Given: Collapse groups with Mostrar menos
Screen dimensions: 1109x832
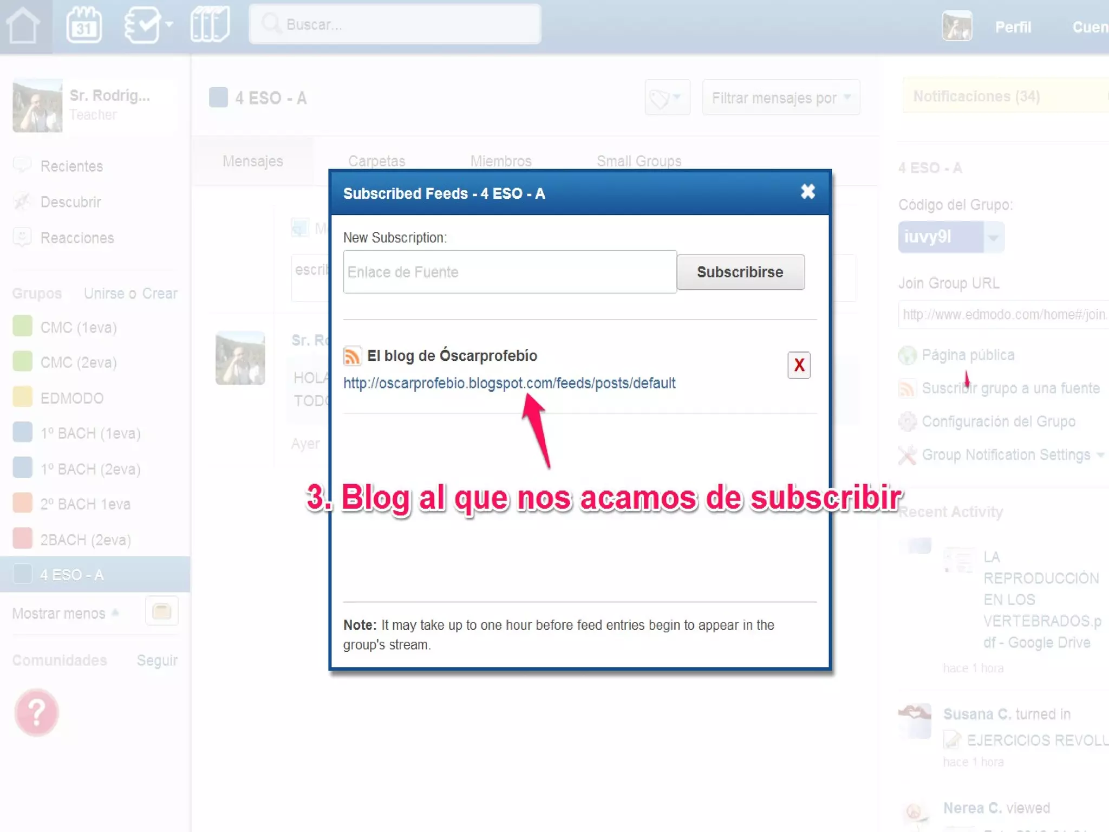Looking at the screenshot, I should (x=60, y=613).
